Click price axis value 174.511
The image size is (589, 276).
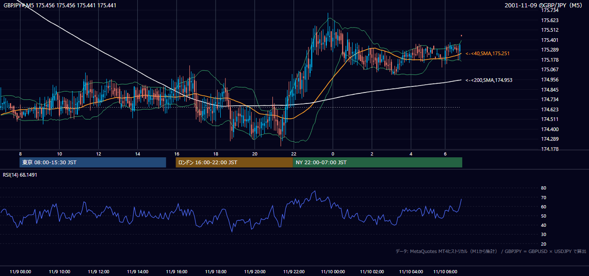tap(550, 119)
